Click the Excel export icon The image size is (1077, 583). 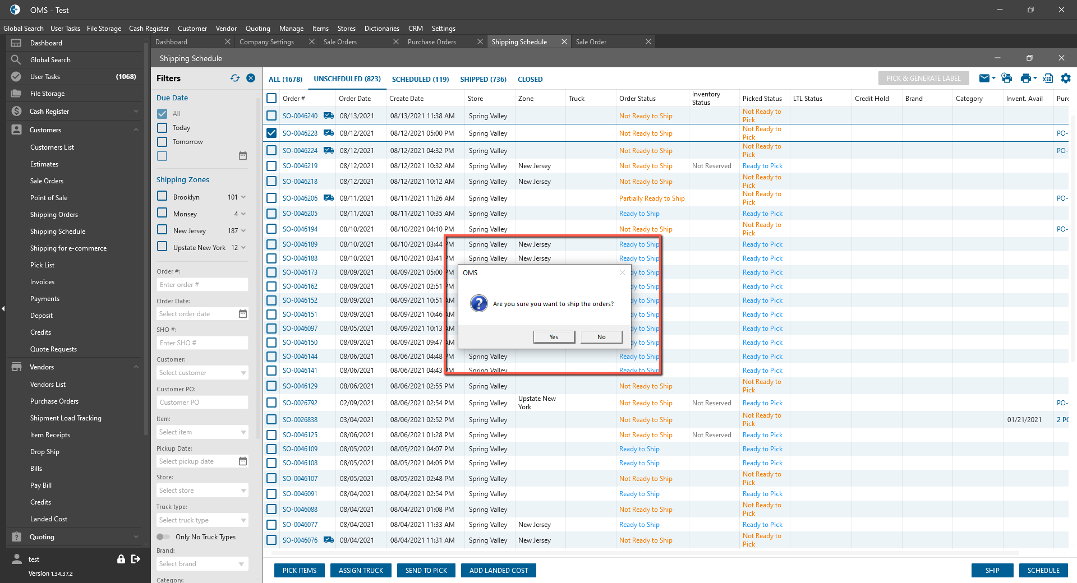[x=1047, y=78]
